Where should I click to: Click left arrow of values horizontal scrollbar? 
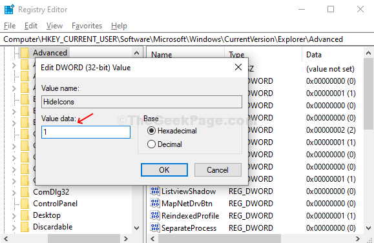152,238
